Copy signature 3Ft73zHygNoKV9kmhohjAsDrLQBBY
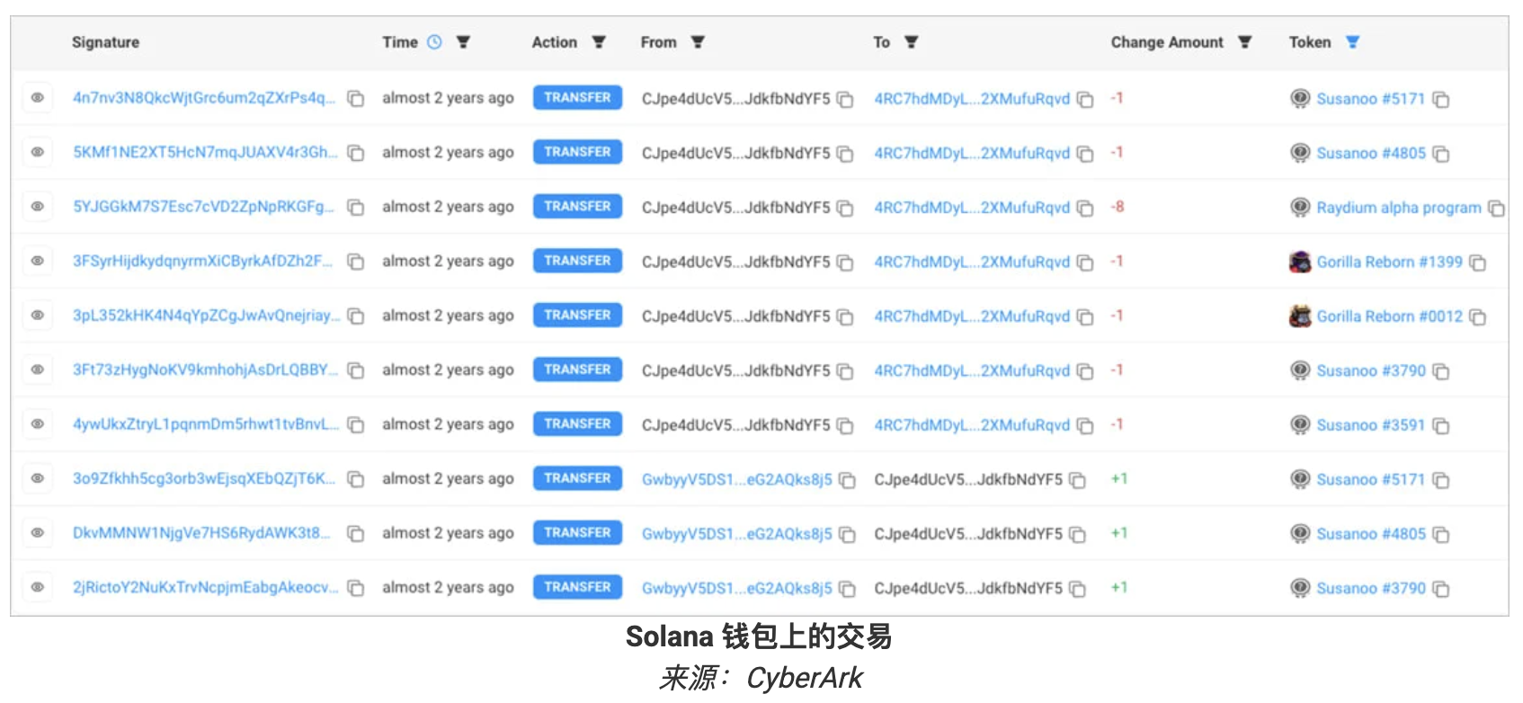This screenshot has height=703, width=1523. tap(356, 371)
